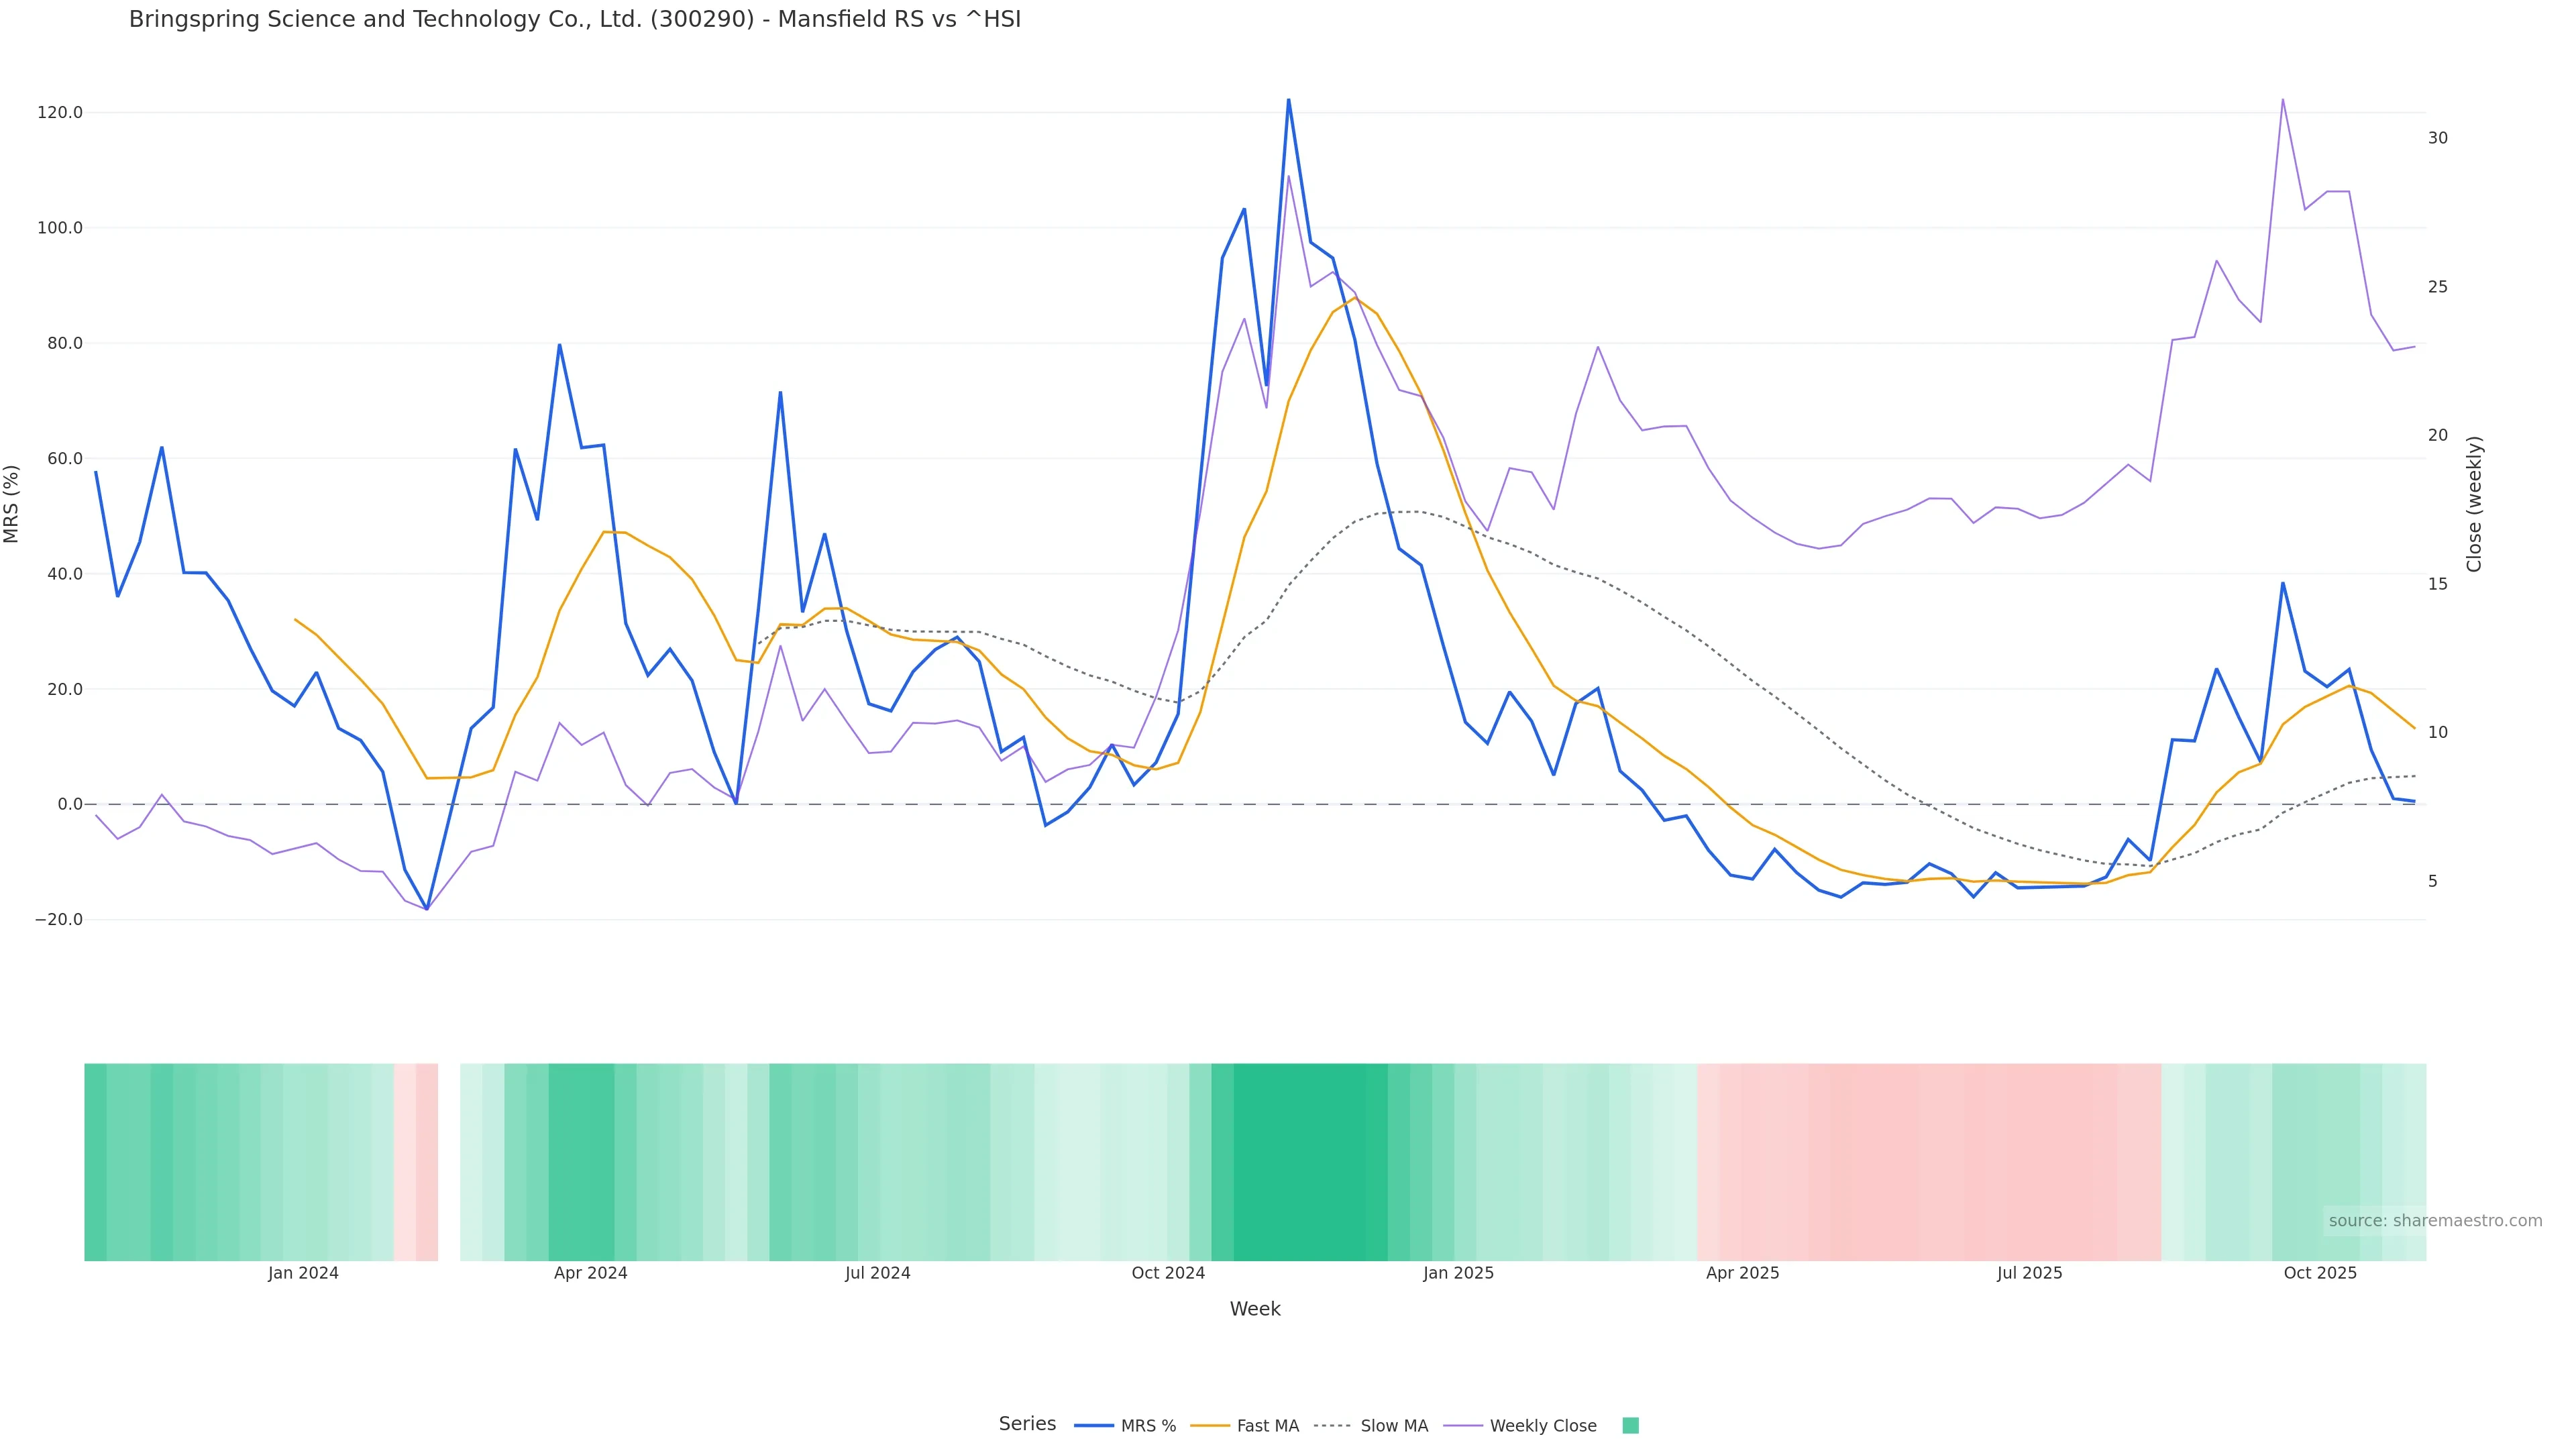The height and width of the screenshot is (1449, 2576).
Task: Click the purple Weekly Close legend line
Action: click(1463, 1426)
